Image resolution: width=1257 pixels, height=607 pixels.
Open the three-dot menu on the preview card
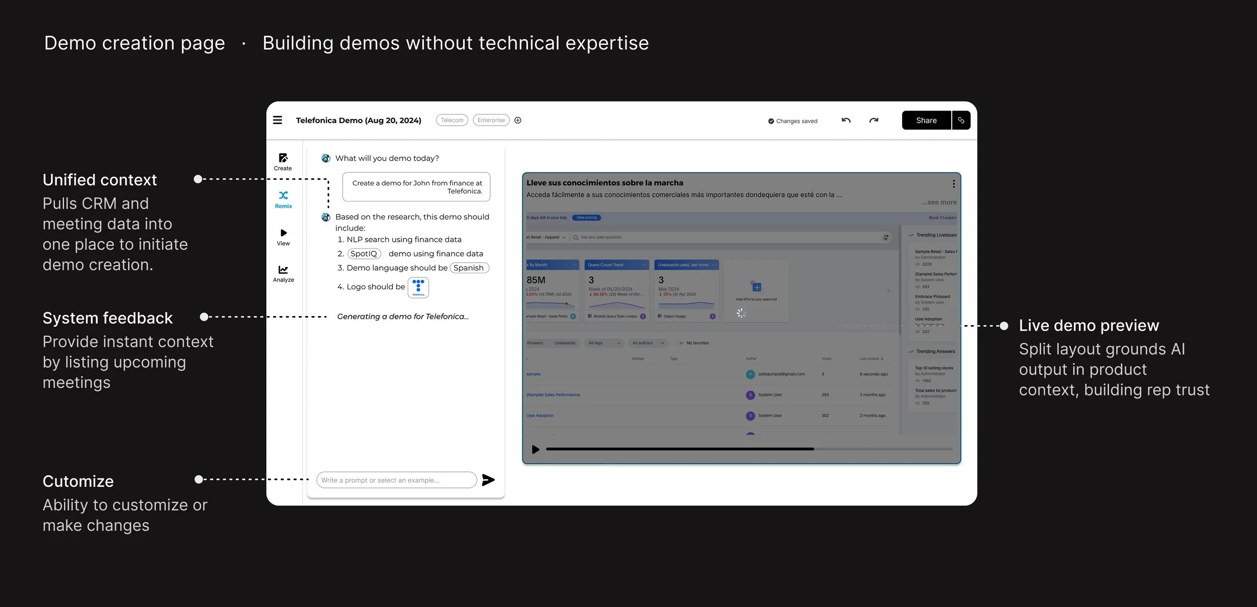[953, 184]
